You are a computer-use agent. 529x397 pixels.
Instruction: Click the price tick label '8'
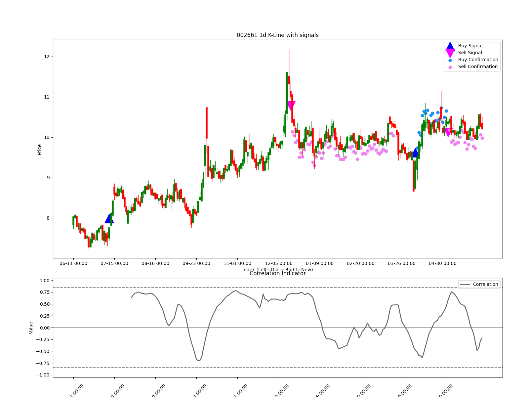pos(48,218)
